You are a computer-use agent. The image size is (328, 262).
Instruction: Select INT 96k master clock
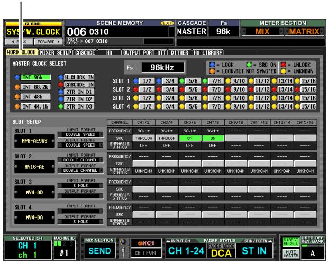click(35, 77)
